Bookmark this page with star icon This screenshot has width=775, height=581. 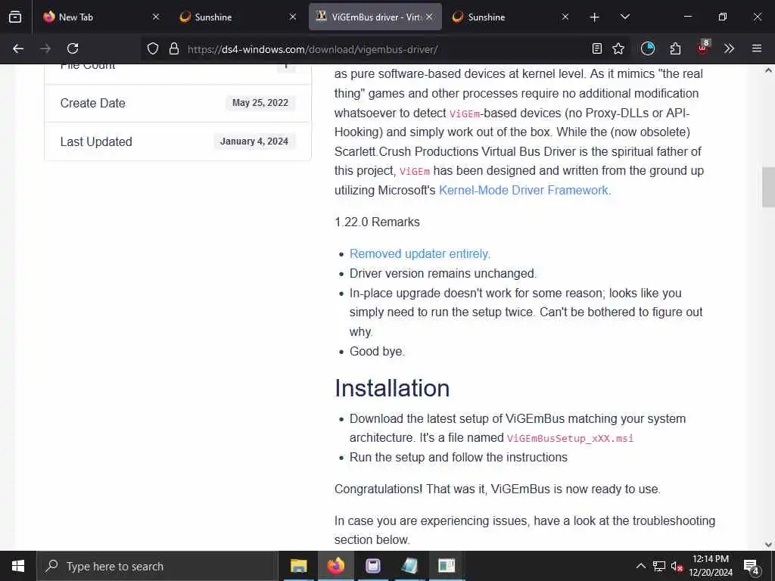pos(618,48)
